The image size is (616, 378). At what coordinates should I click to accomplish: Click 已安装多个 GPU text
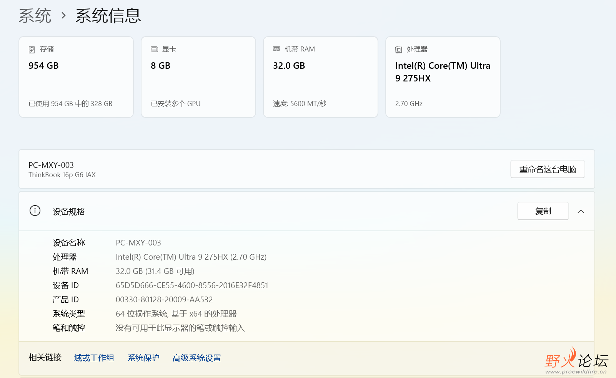176,104
